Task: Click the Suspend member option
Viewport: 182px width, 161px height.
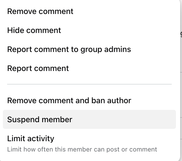Action: pos(40,120)
